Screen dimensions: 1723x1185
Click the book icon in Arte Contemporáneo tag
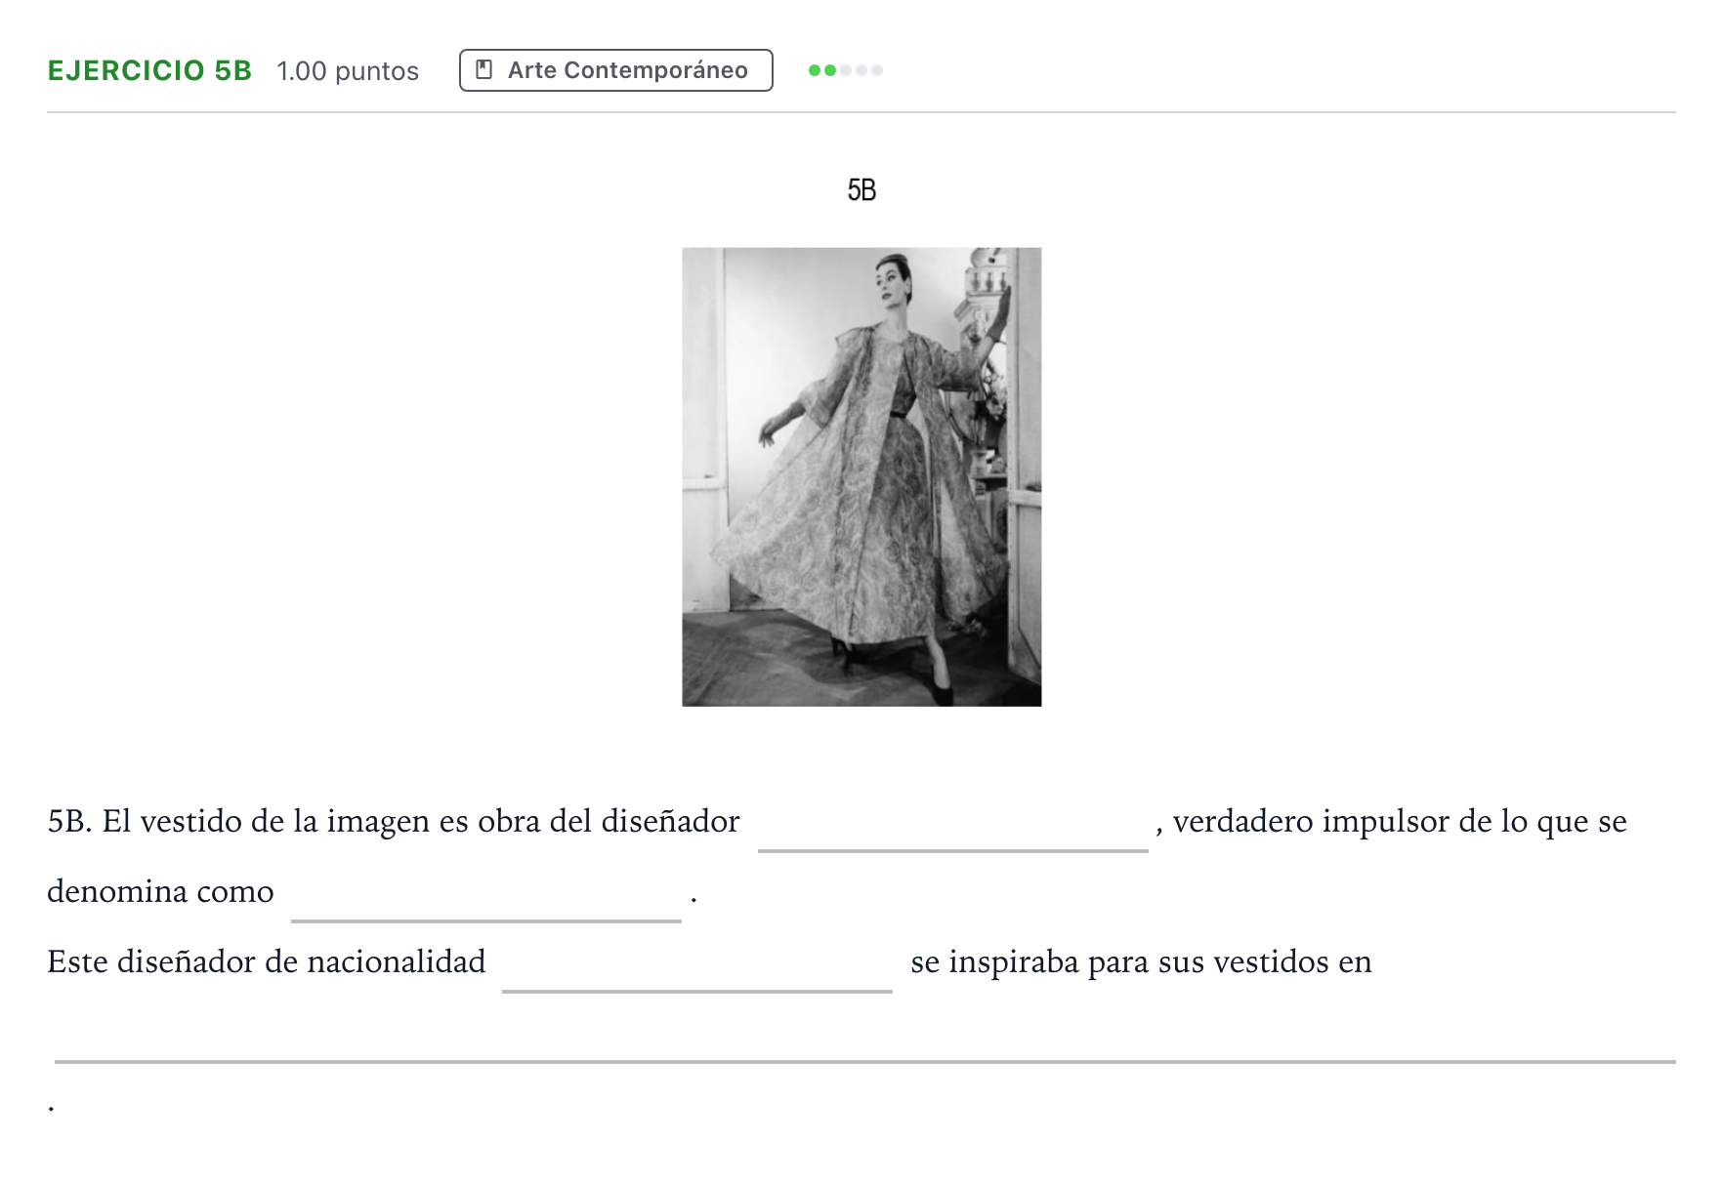click(483, 70)
